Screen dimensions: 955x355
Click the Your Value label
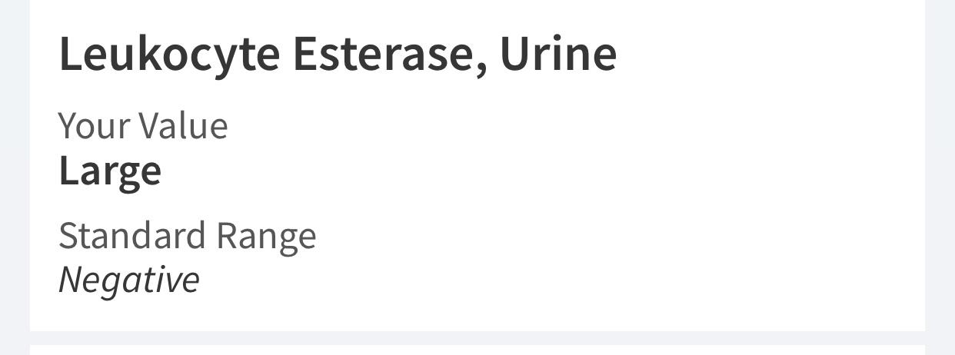click(143, 125)
